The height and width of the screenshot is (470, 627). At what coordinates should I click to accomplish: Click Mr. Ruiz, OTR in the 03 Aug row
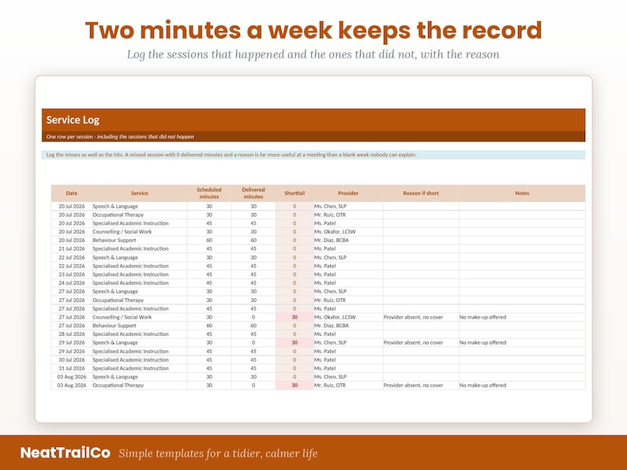330,386
